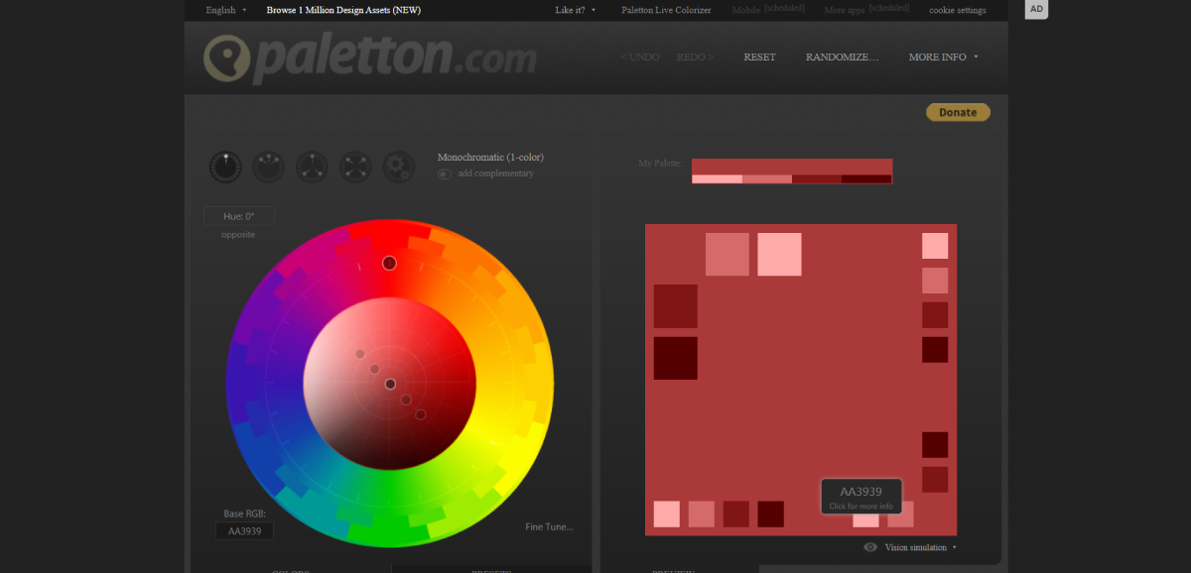Screen dimensions: 1191x573
Task: Click the Hue: 0° box
Action: 239,215
